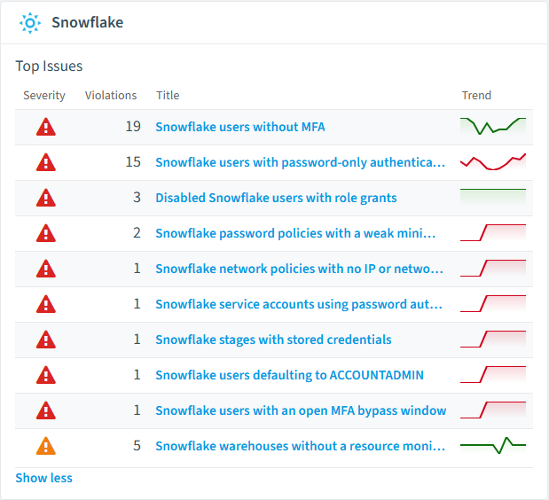Click trend sparkline for weak password policies
Image resolution: width=549 pixels, height=500 pixels.
tap(493, 233)
